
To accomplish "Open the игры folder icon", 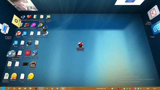I will point(10,64).
